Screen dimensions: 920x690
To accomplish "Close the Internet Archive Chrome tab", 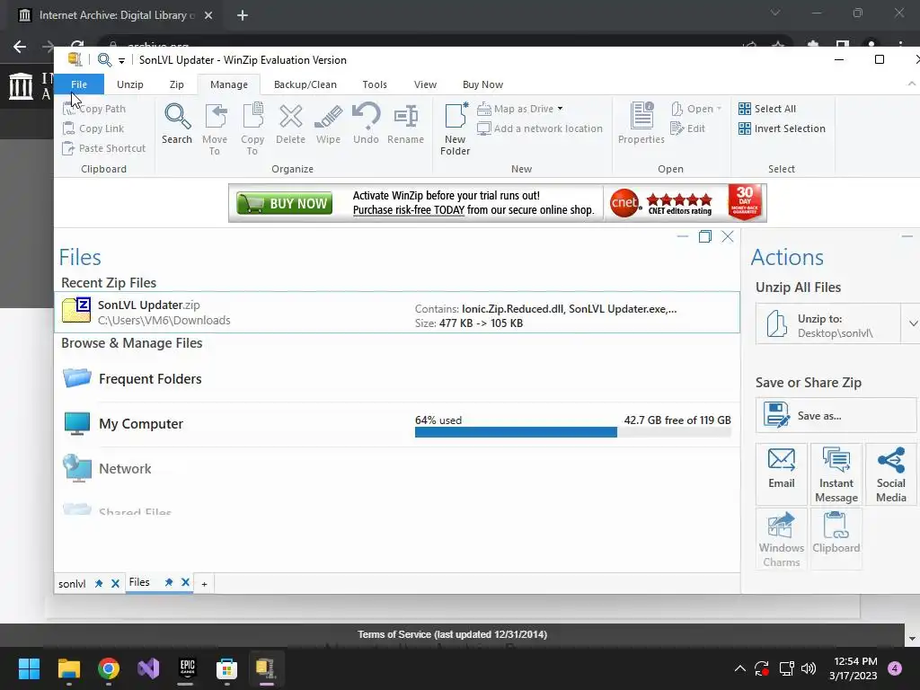I will coord(208,16).
